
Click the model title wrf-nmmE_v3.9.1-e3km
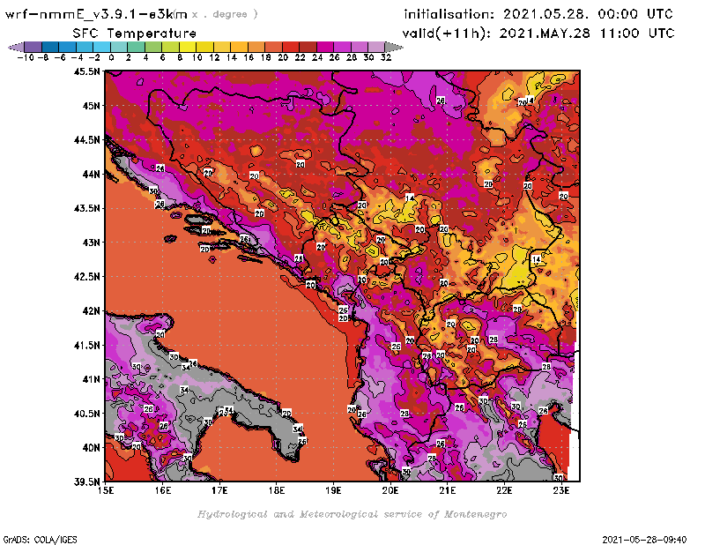pos(96,14)
